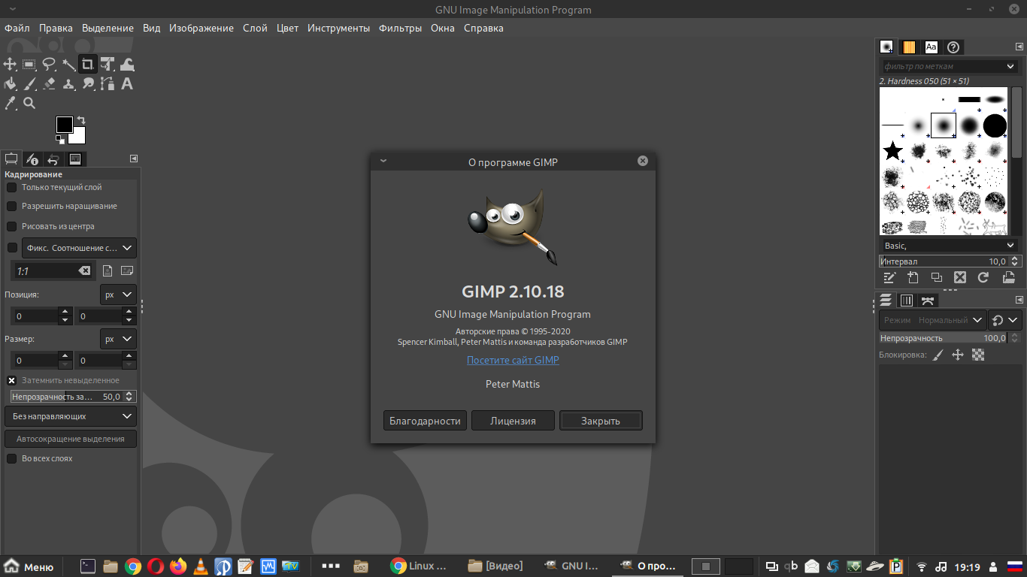Screen dimensions: 1027x577
Task: Select the Zoom magnifier tool
Action: [29, 103]
